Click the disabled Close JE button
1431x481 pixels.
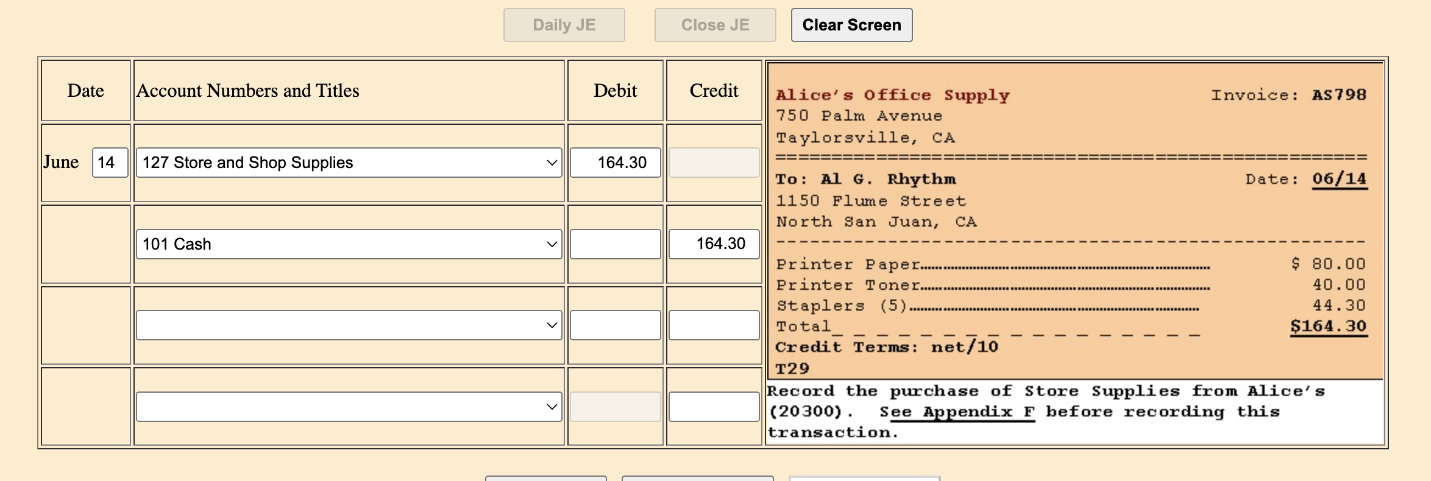(x=715, y=25)
